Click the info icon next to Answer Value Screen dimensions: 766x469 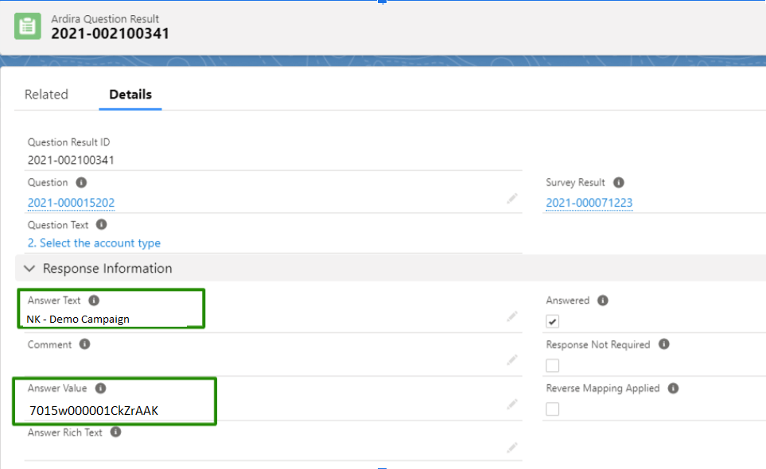tap(101, 388)
